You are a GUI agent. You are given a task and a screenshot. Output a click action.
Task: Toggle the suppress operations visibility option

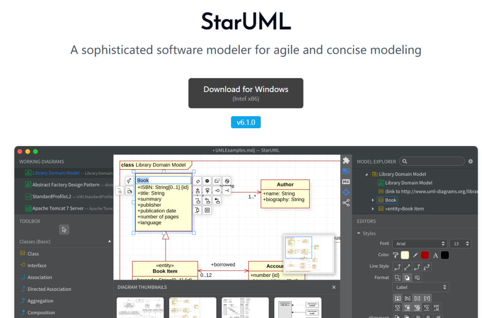point(407,307)
